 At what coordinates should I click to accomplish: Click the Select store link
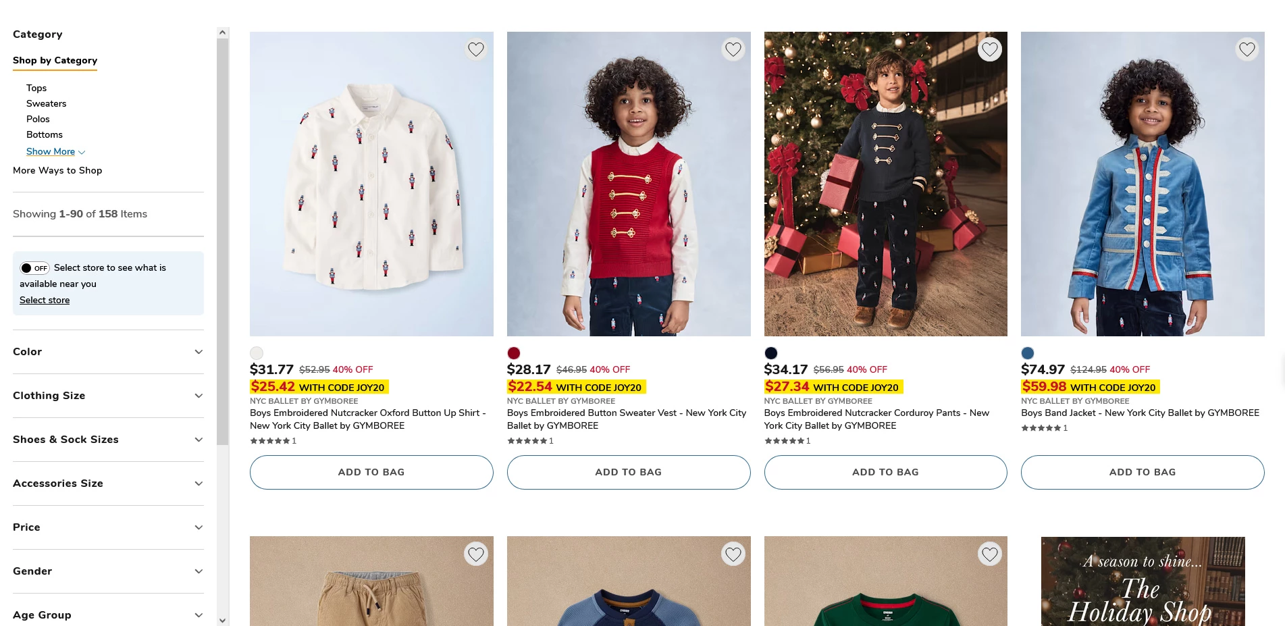point(45,300)
